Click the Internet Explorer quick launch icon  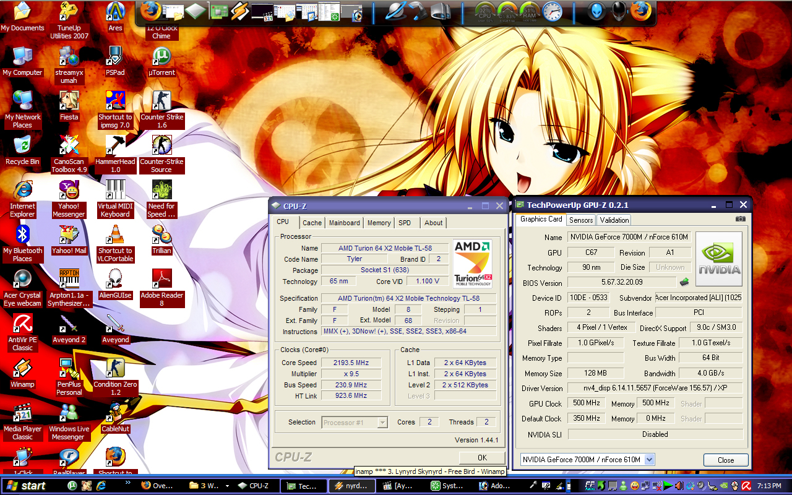coord(101,486)
